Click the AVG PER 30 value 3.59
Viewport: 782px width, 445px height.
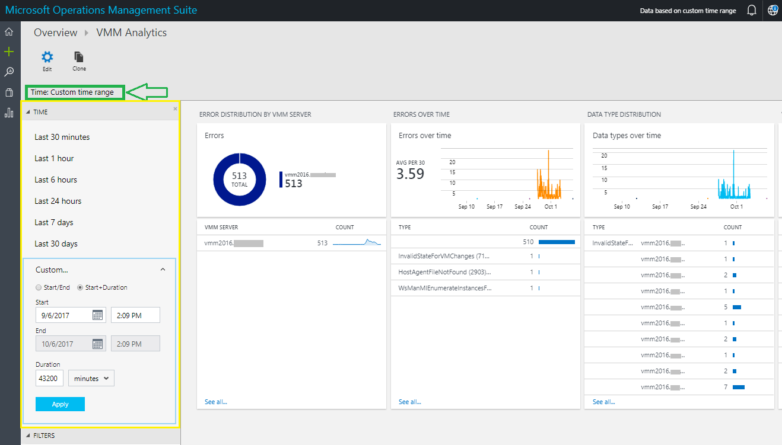410,174
